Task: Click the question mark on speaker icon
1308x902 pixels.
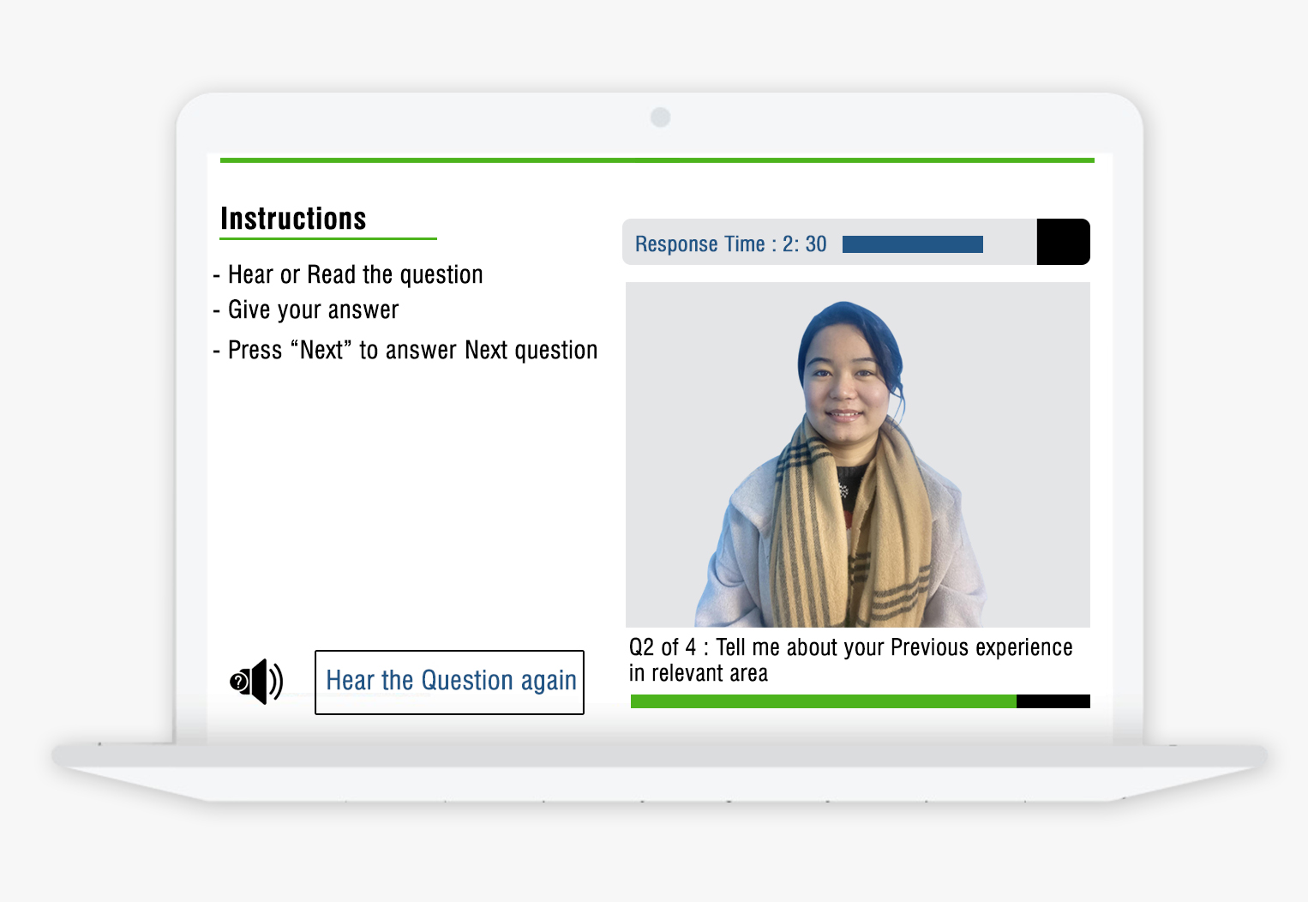Action: tap(239, 682)
